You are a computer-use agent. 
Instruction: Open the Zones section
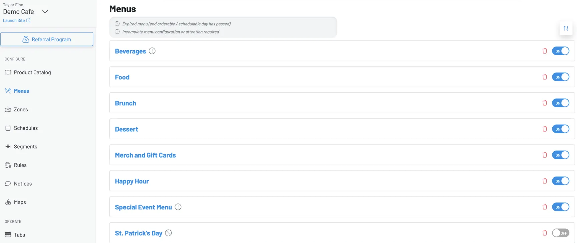(x=21, y=109)
